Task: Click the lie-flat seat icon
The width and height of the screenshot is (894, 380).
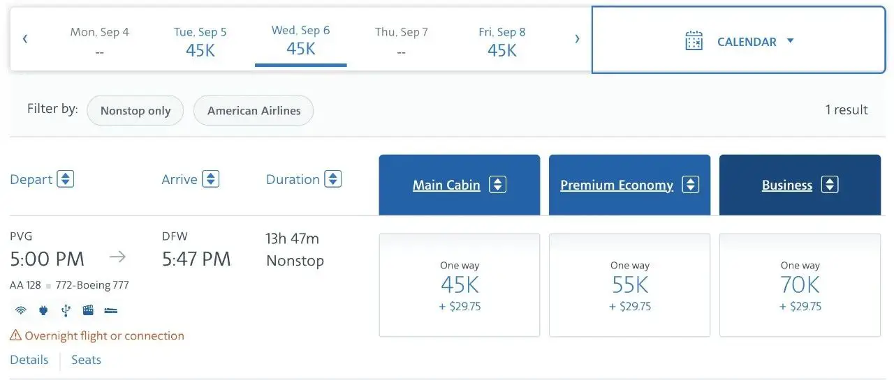Action: [x=111, y=310]
